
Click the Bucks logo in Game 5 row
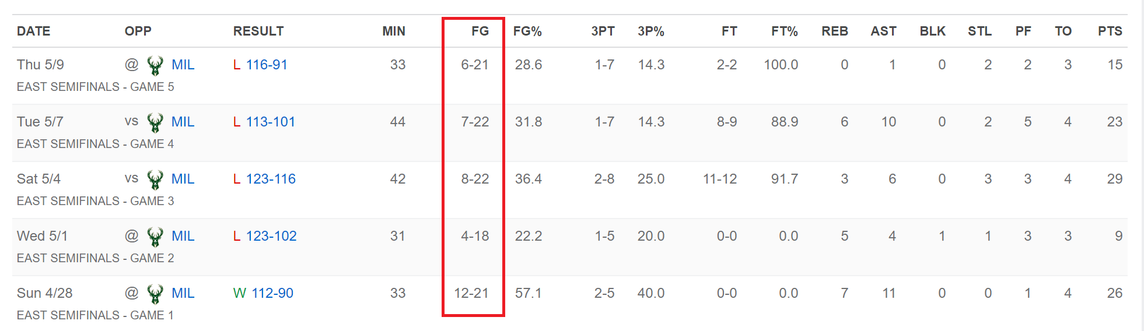(x=155, y=65)
